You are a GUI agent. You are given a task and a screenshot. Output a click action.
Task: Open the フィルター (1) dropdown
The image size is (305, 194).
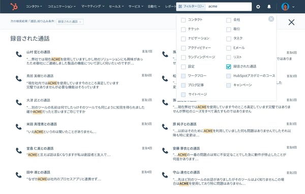191,7
